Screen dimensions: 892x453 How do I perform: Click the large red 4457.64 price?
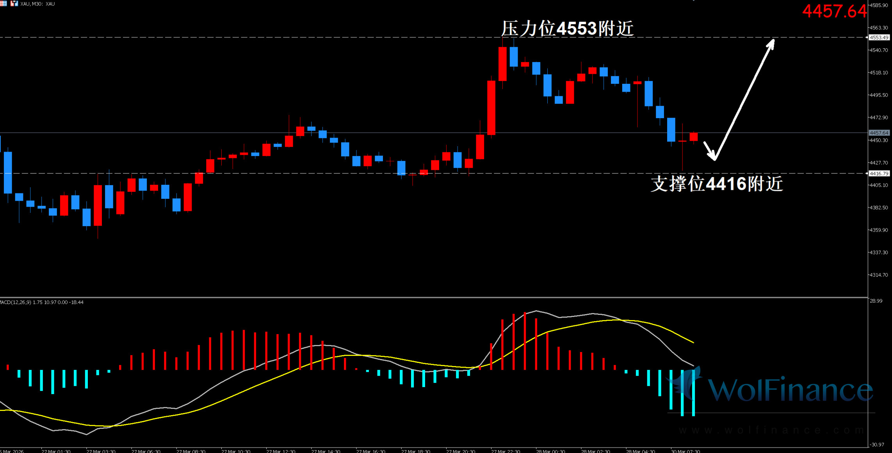click(x=834, y=11)
